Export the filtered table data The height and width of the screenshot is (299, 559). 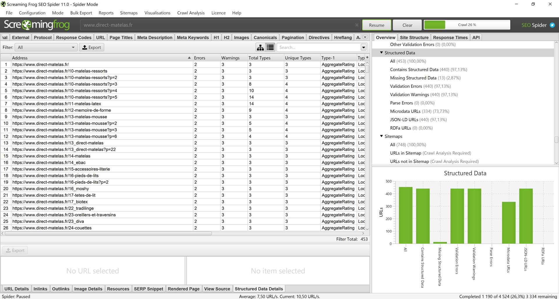tap(91, 47)
